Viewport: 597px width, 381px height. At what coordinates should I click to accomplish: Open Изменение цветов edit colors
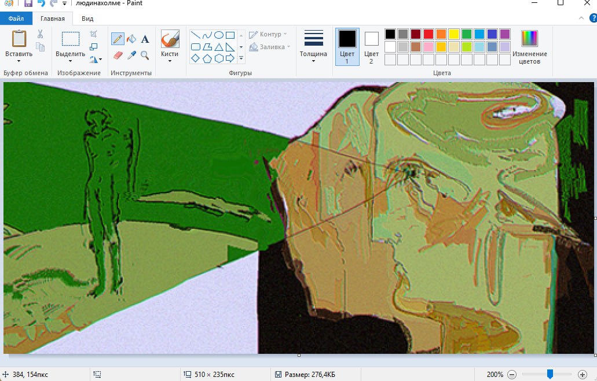pos(530,46)
